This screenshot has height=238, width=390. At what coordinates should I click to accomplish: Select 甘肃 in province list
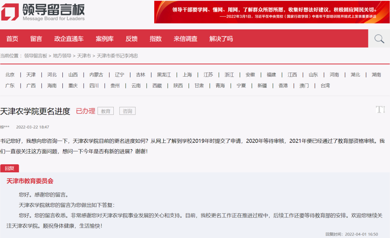point(199,86)
